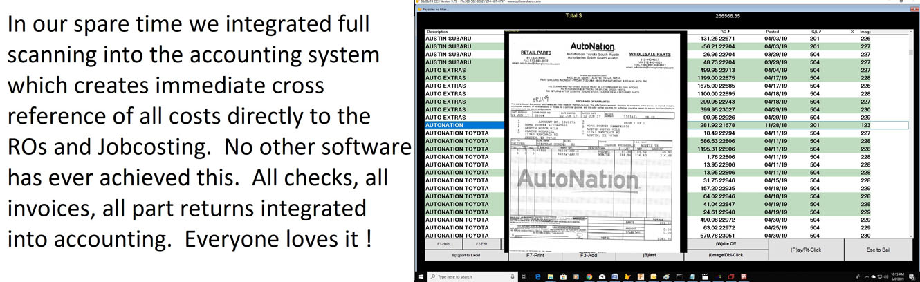Viewport: 920px width, 282px height.
Task: Open File Explorer from the taskbar
Action: click(551, 276)
